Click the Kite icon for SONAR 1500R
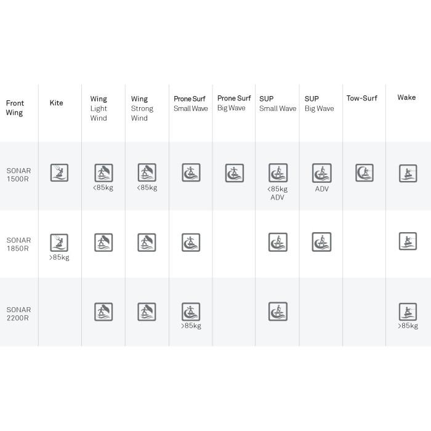431x431 pixels. pos(59,172)
